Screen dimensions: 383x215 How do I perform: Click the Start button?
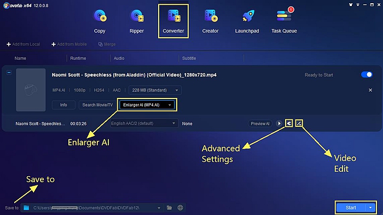tap(351, 208)
